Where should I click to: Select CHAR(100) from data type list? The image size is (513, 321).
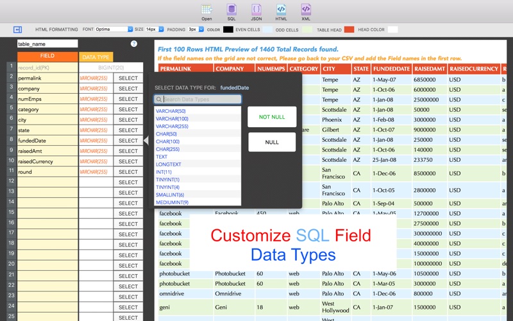point(198,141)
